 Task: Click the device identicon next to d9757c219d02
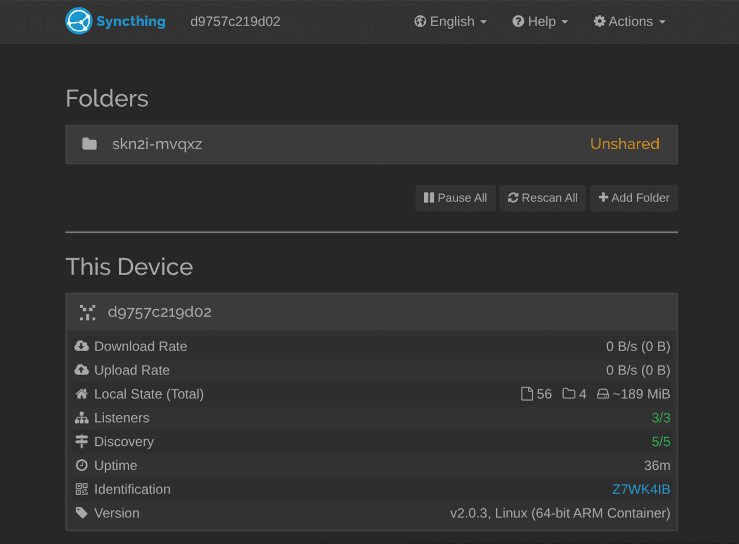pyautogui.click(x=87, y=313)
